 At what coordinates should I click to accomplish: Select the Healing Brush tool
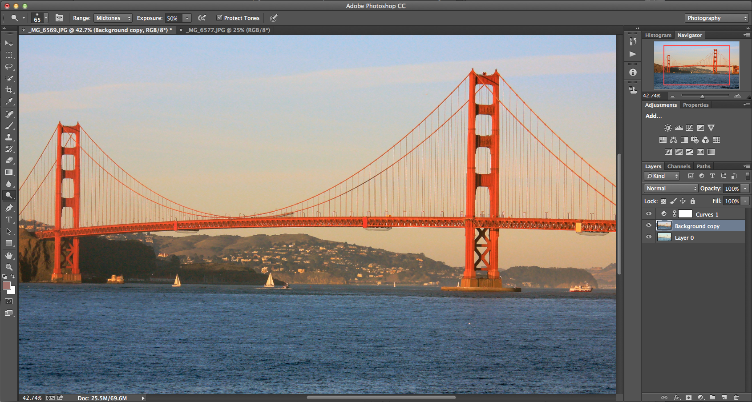tap(9, 114)
